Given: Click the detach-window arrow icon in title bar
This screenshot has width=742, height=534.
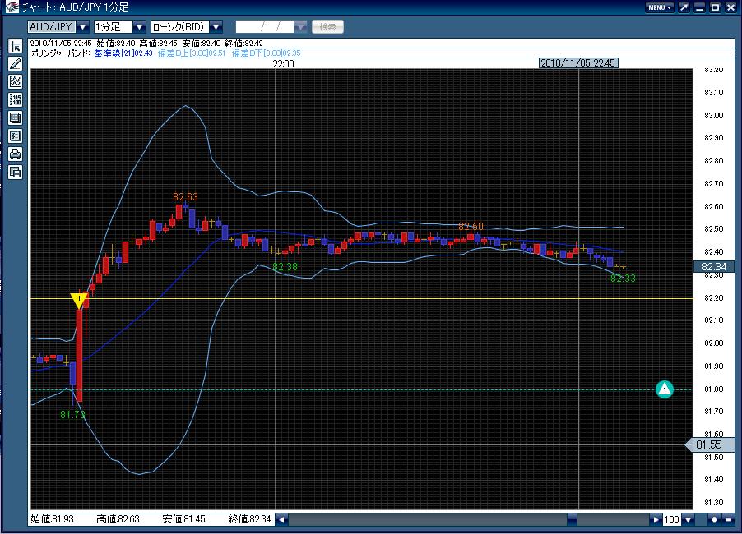Looking at the screenshot, I should pos(684,7).
